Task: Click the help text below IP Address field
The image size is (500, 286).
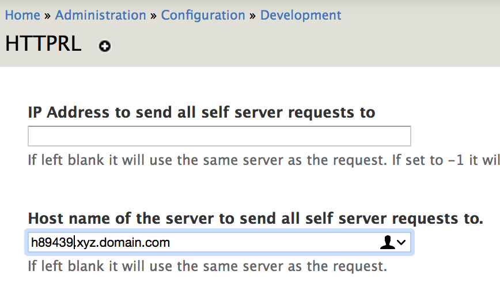Action: click(x=230, y=160)
